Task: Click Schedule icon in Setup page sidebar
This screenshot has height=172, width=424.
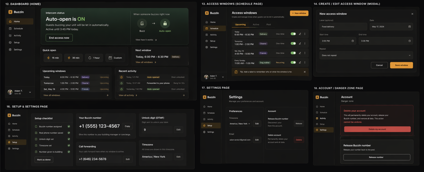Action: click(9, 130)
